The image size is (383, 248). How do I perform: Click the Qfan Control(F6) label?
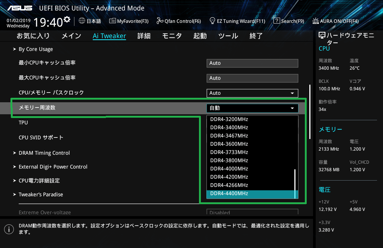coord(183,21)
